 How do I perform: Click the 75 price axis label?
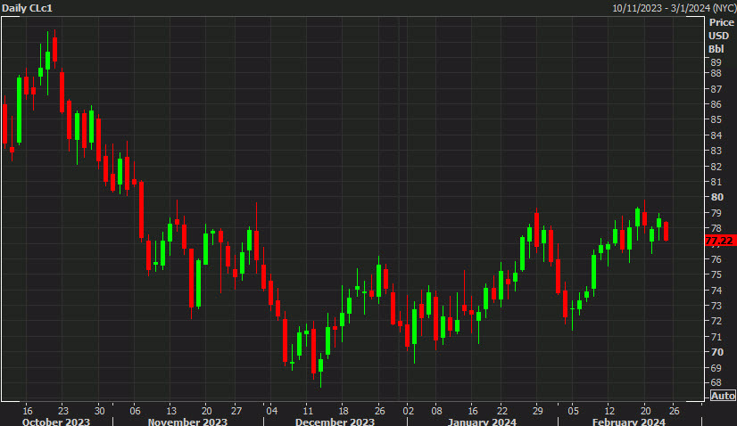pos(716,274)
